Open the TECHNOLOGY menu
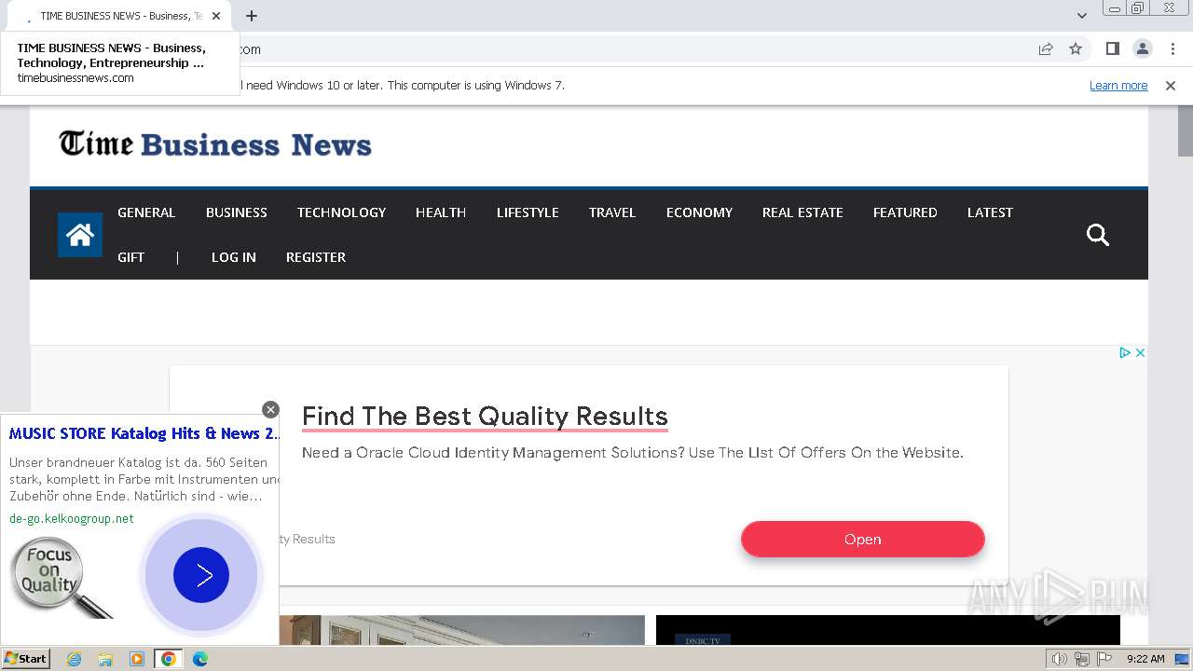 (341, 212)
